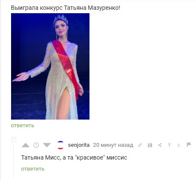The height and width of the screenshot is (180, 196).
Task: Collapse the reply thread with minus box
Action: [14, 140]
